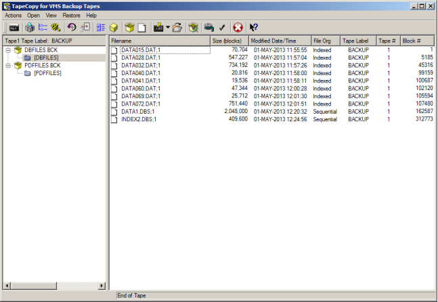Select file DATA032.DAT;1
The image size is (438, 302).
141,66
